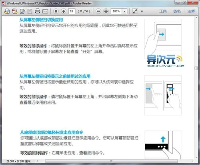The height and width of the screenshot is (165, 200).
Task: Zoom out with the minus button
Action: (x=98, y=11)
